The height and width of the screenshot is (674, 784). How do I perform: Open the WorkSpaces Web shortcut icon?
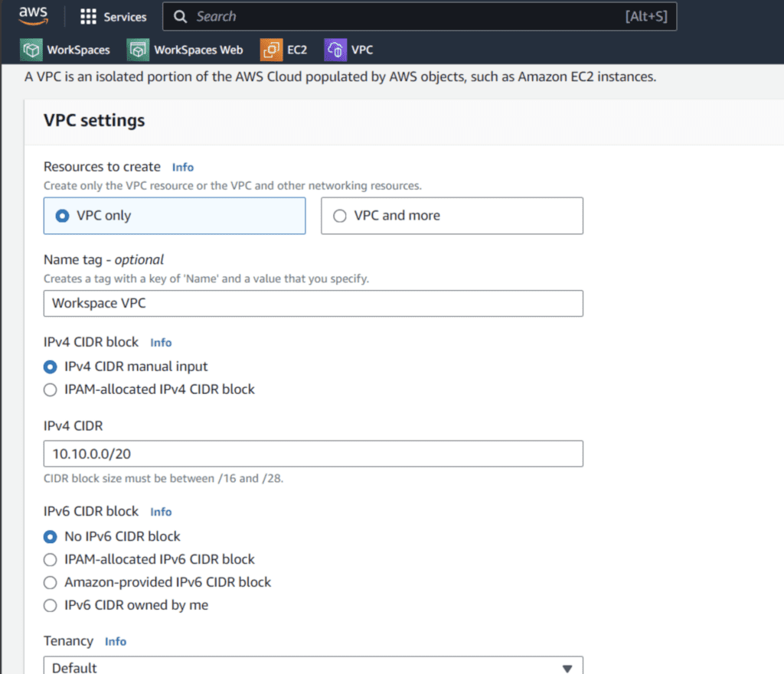tap(138, 50)
